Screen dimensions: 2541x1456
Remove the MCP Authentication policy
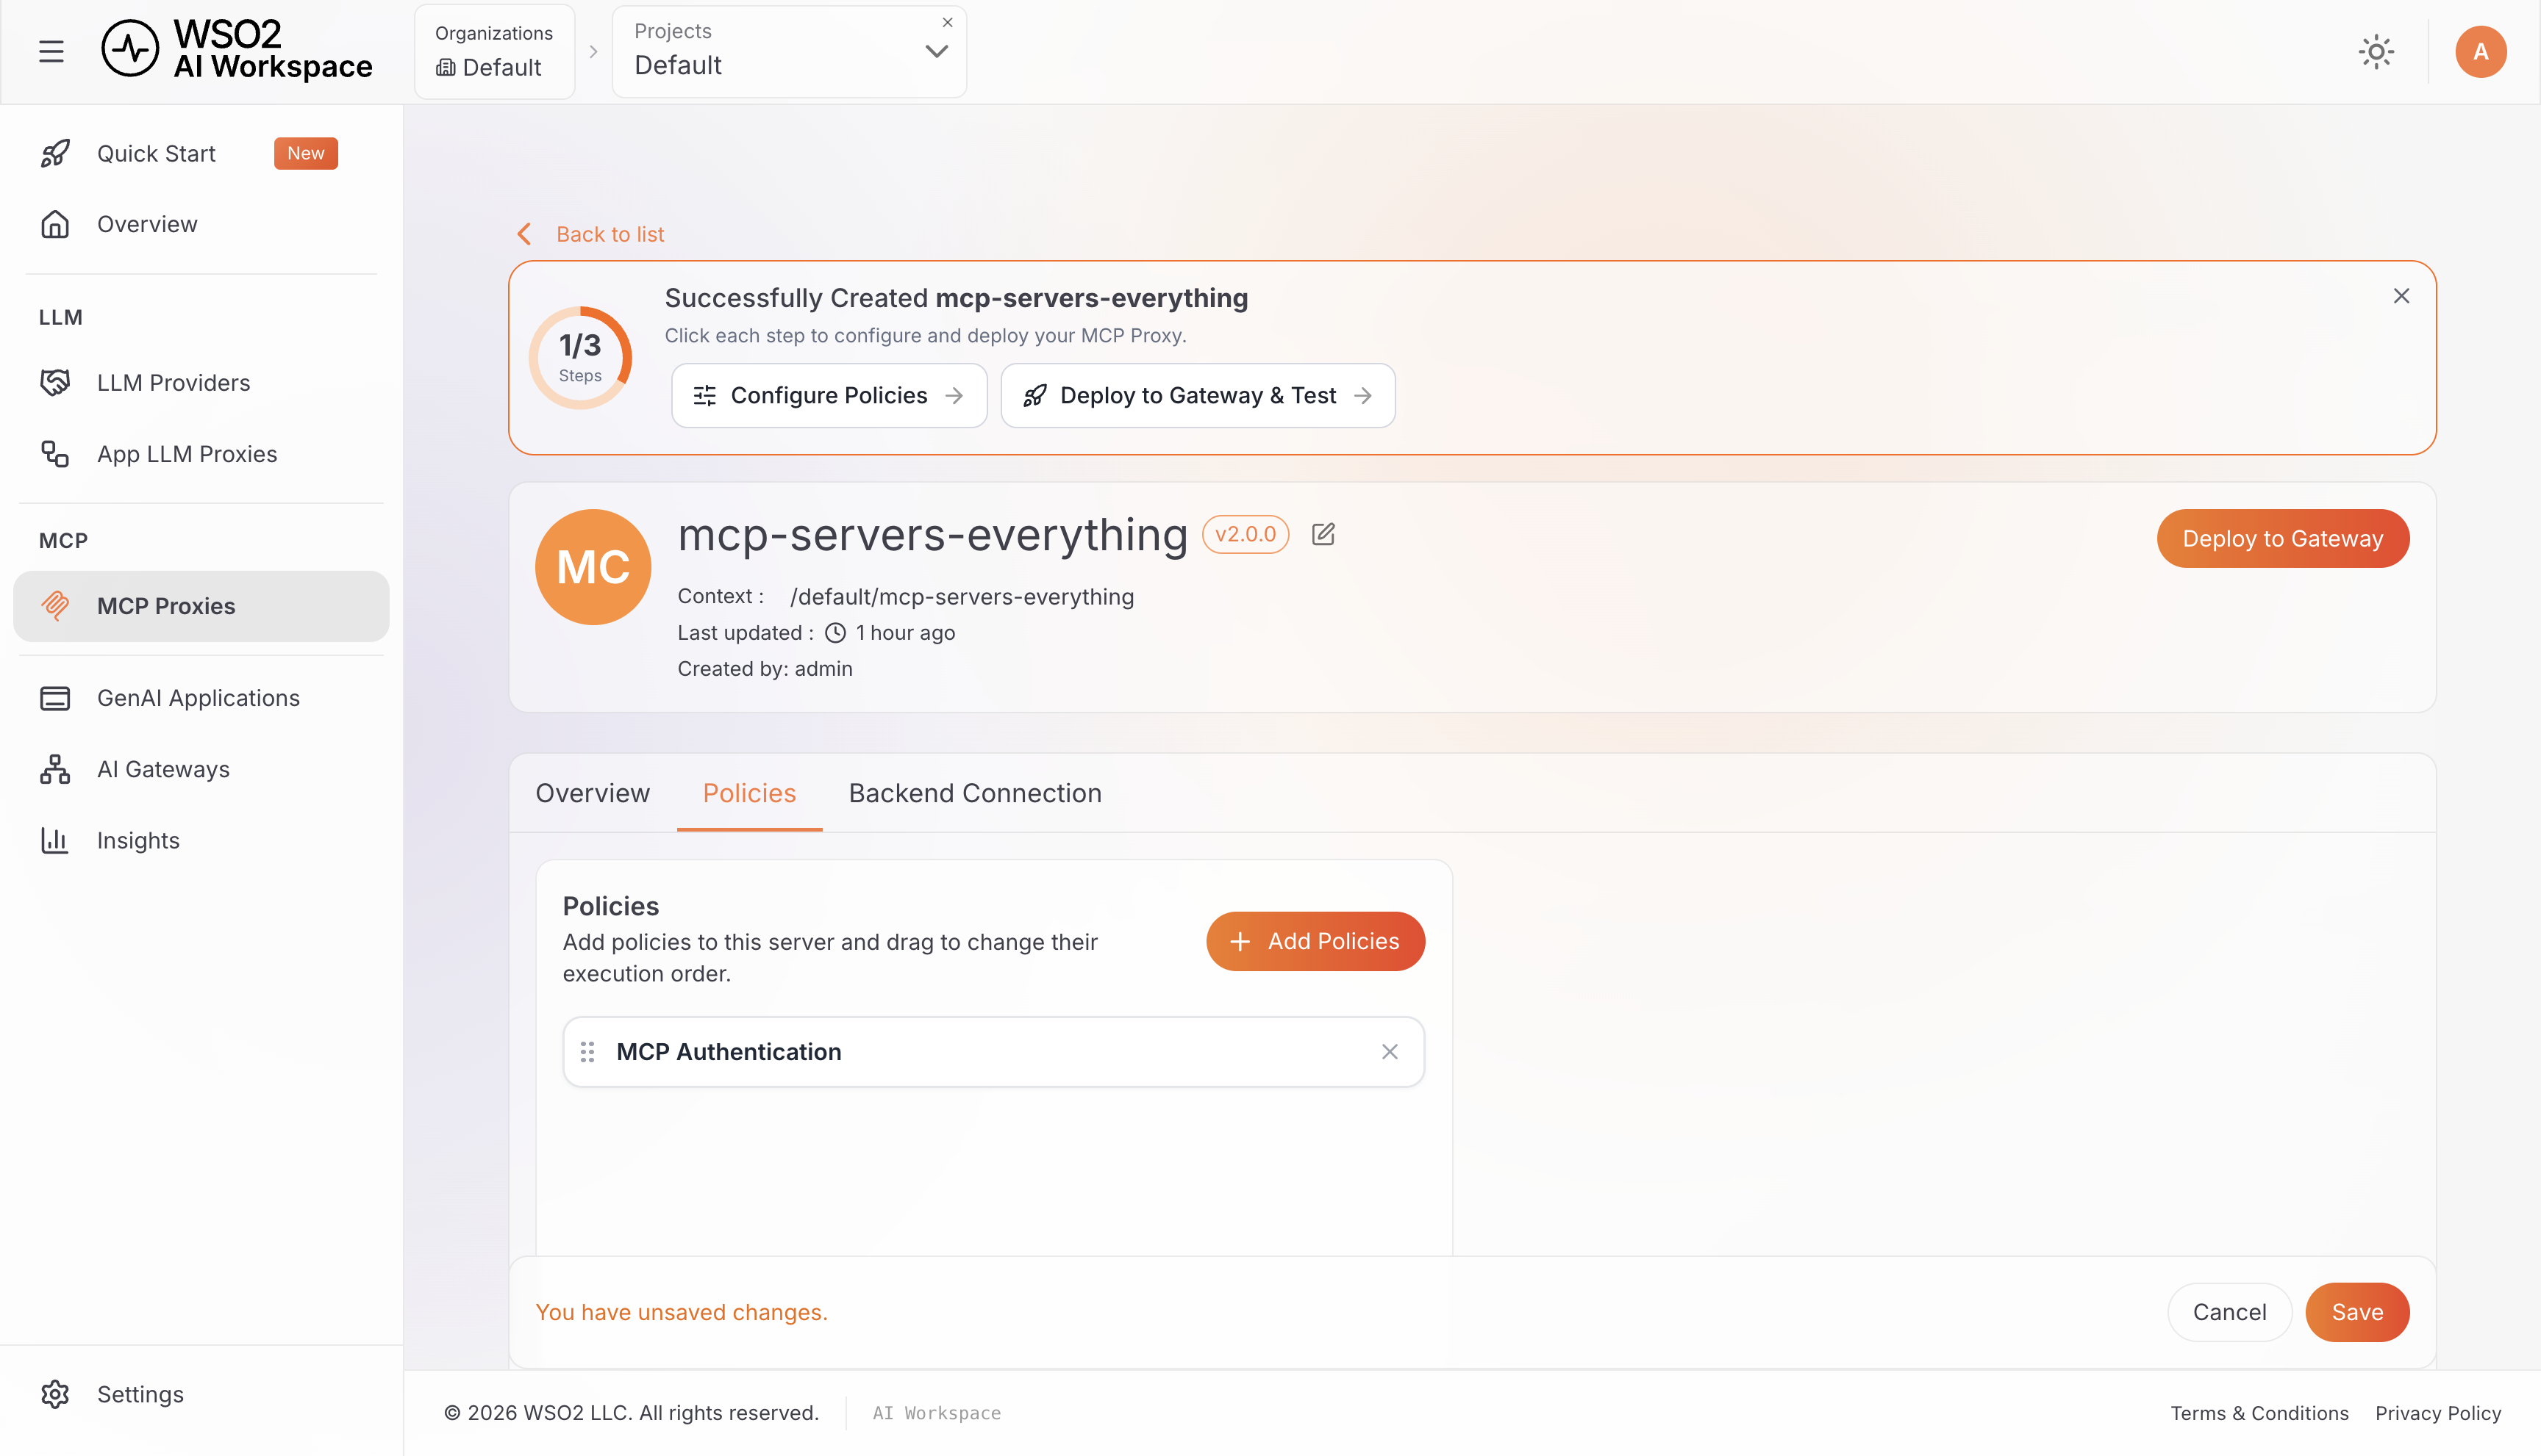click(x=1390, y=1052)
